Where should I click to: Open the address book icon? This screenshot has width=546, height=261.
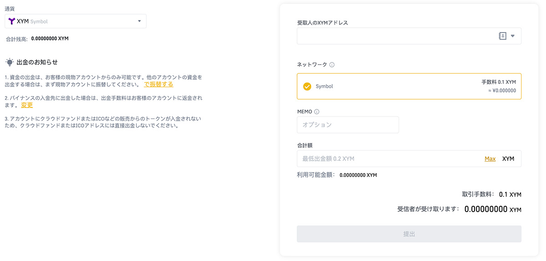502,36
